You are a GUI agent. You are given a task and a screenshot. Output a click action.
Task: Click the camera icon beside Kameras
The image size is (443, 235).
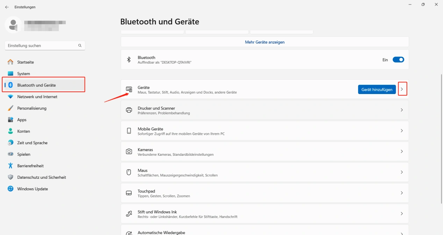click(129, 152)
